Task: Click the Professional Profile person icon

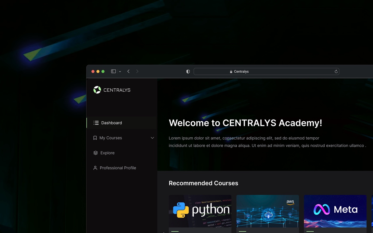Action: [95, 168]
